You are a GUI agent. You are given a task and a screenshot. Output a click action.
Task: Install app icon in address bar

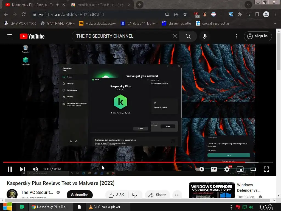click(x=167, y=14)
